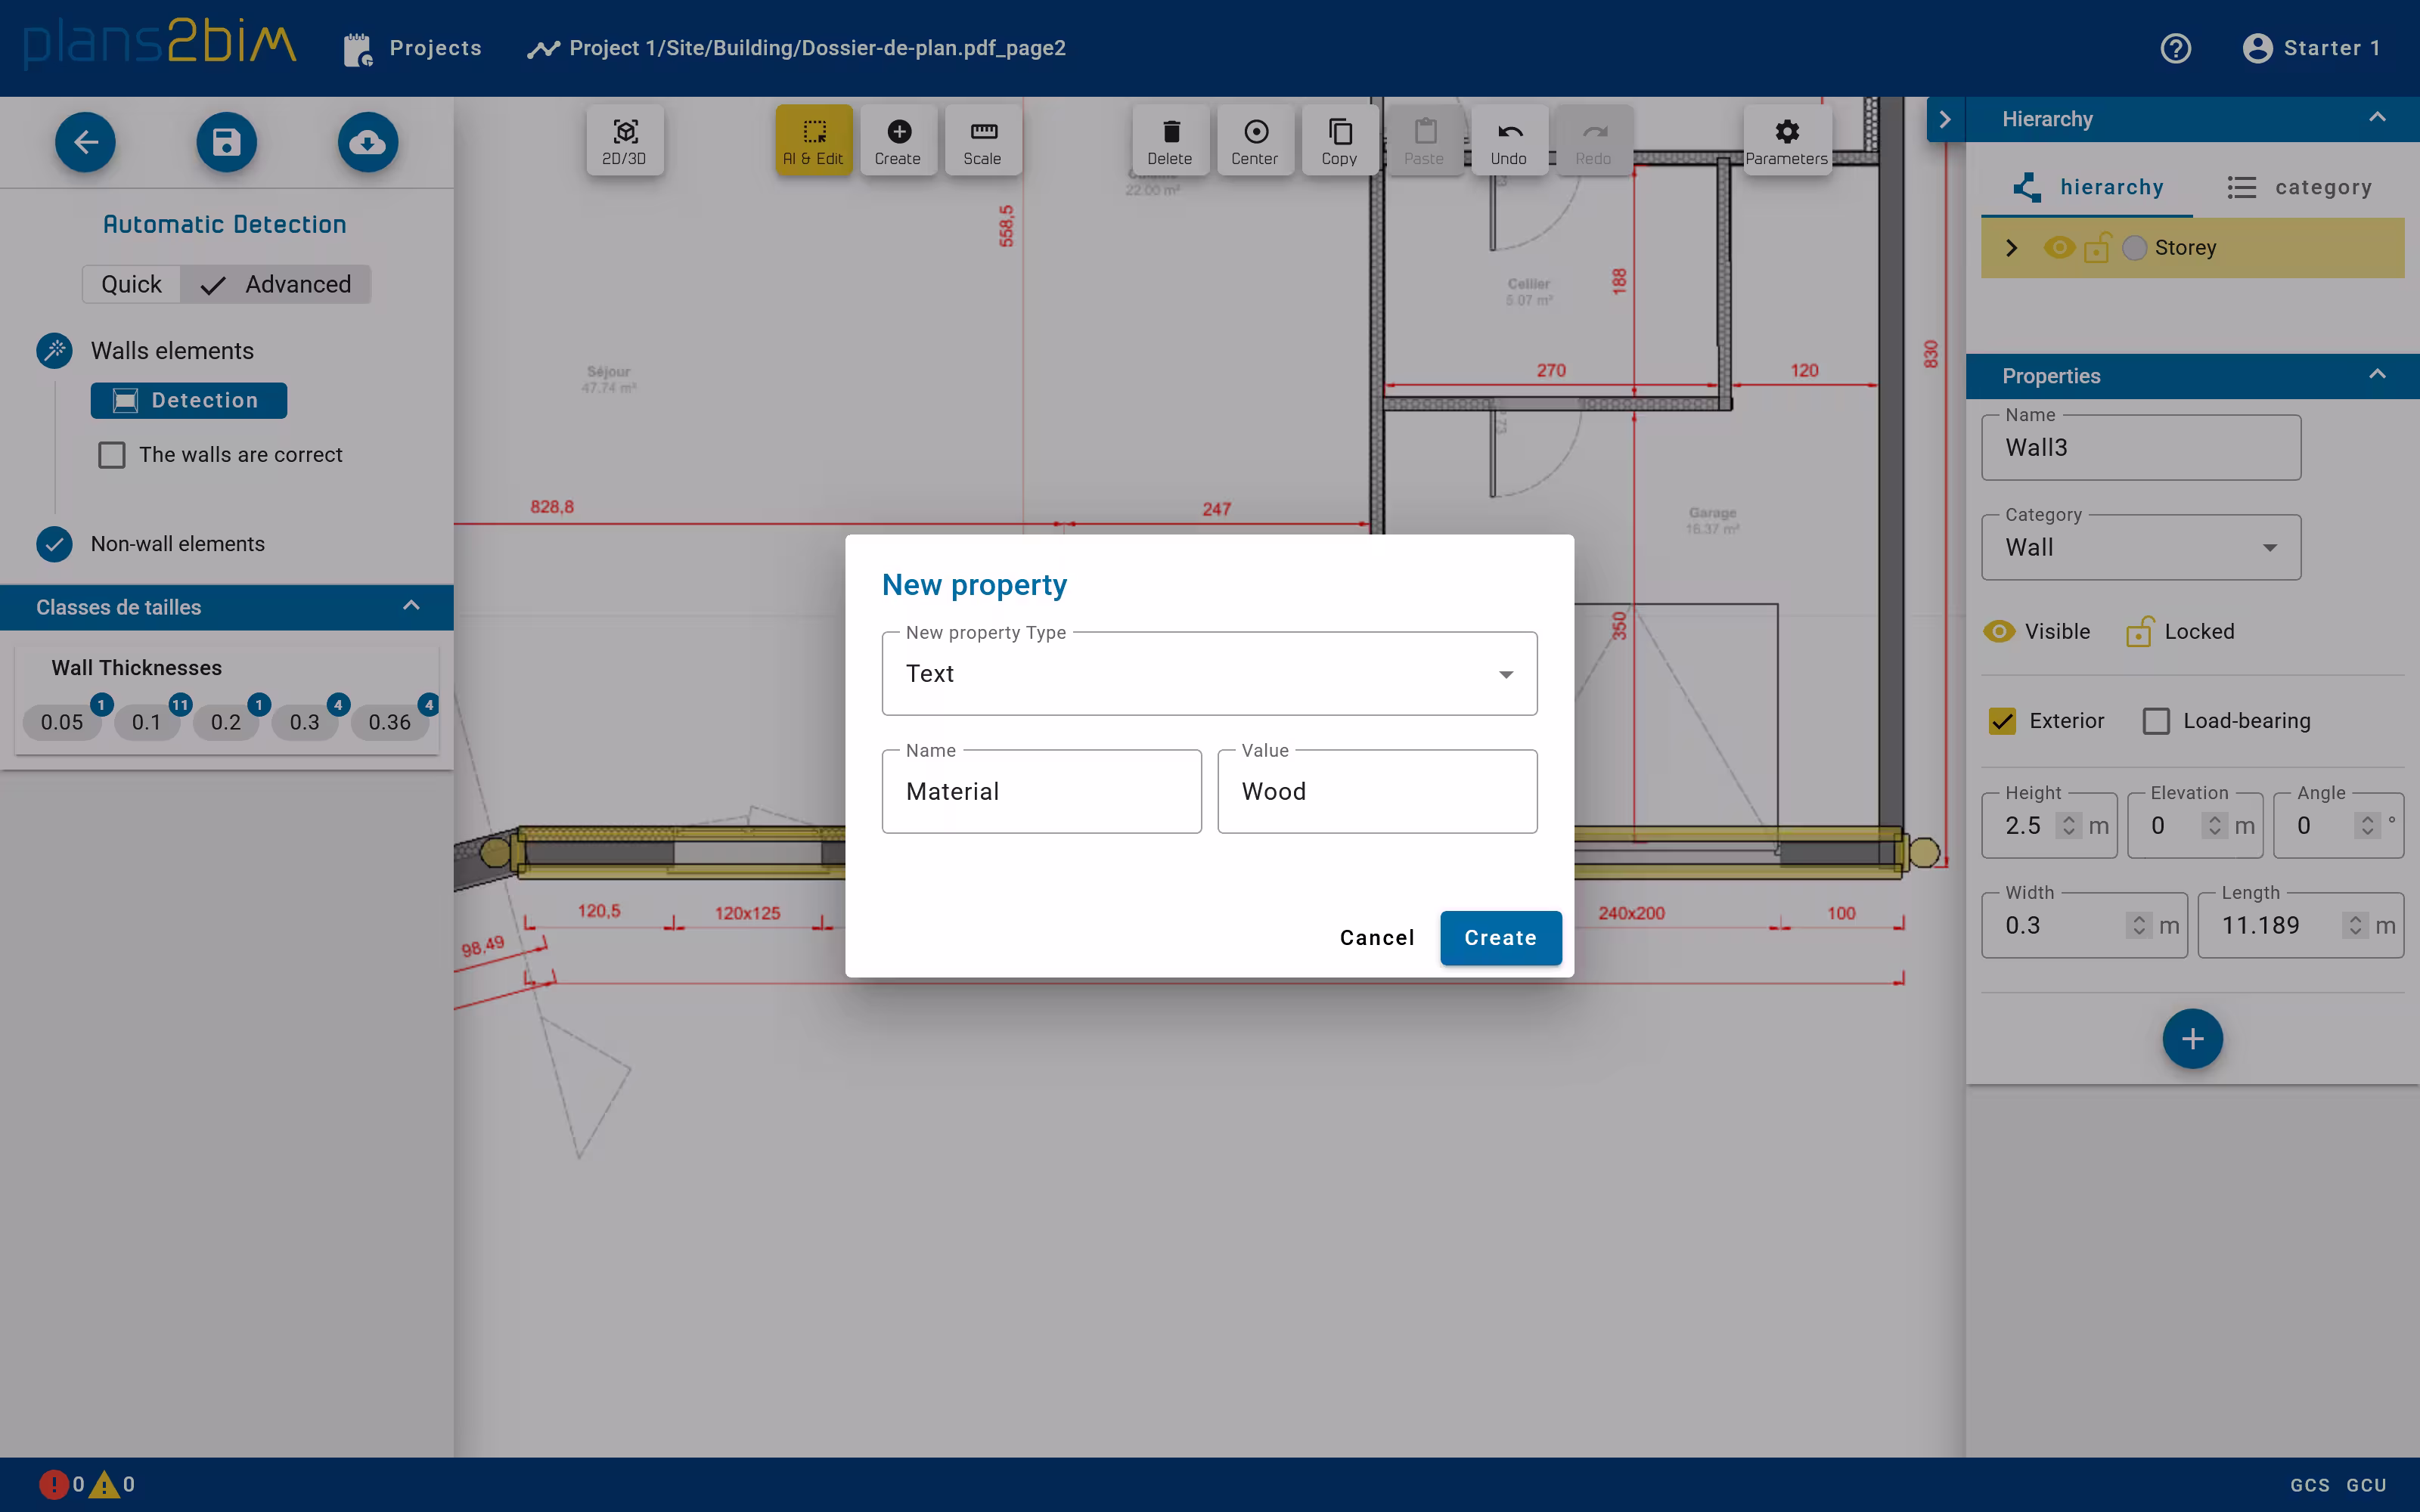Activate the Scale measurement tool
The height and width of the screenshot is (1512, 2420).
982,140
